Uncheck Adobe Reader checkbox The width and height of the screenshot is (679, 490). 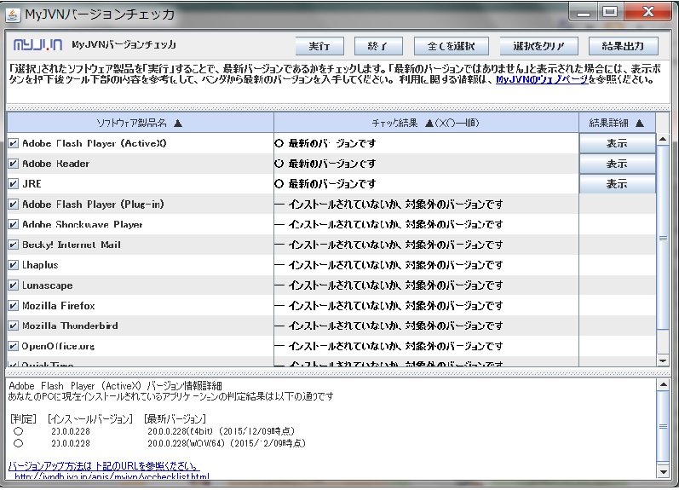pos(14,164)
